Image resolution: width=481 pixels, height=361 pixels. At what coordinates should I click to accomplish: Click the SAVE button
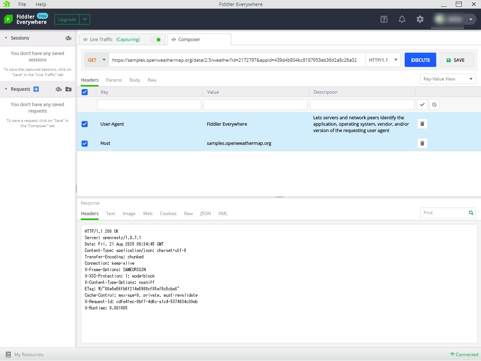pyautogui.click(x=457, y=60)
